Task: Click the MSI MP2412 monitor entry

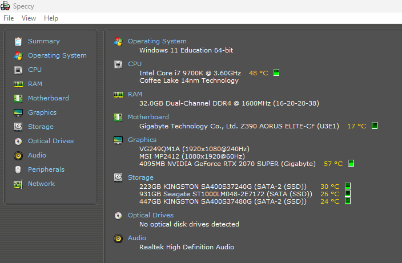Action: pos(192,156)
